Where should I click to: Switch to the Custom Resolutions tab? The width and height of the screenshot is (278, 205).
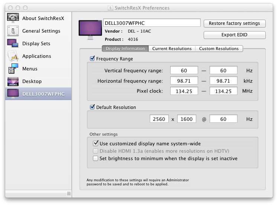click(219, 49)
